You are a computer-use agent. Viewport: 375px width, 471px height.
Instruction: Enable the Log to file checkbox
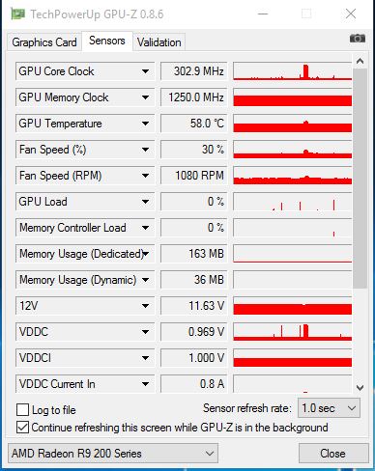tap(22, 410)
